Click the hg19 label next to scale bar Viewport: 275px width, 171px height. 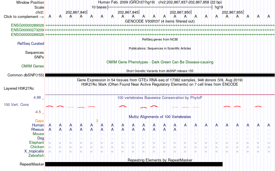point(219,7)
